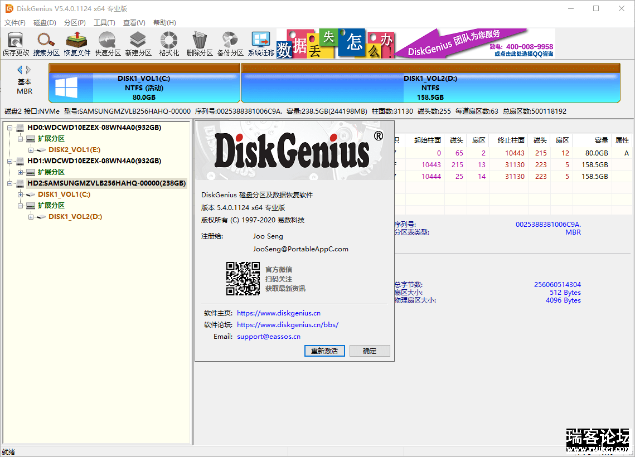
Task: Open the 查看(V) menu
Action: tap(134, 23)
